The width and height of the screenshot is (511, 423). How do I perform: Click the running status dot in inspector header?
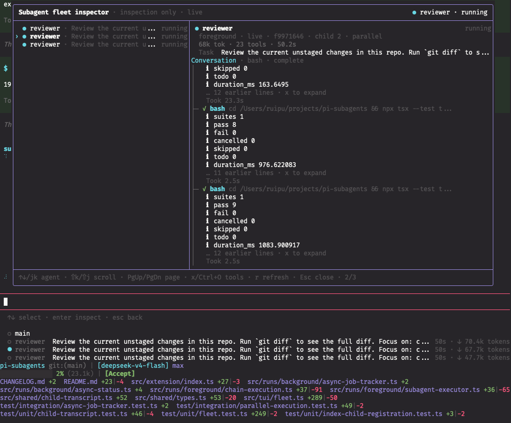414,12
